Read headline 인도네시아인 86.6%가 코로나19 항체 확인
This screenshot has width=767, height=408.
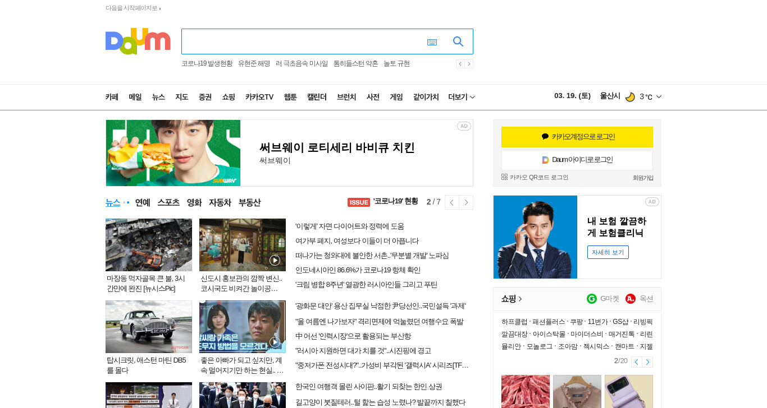[358, 270]
